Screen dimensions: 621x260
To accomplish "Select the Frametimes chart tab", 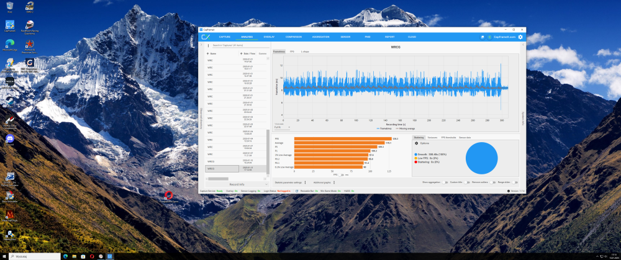I will pyautogui.click(x=279, y=52).
